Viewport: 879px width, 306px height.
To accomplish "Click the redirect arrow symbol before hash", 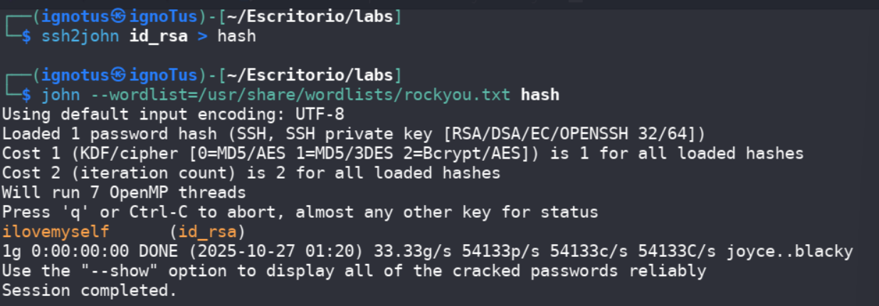I will pos(201,36).
